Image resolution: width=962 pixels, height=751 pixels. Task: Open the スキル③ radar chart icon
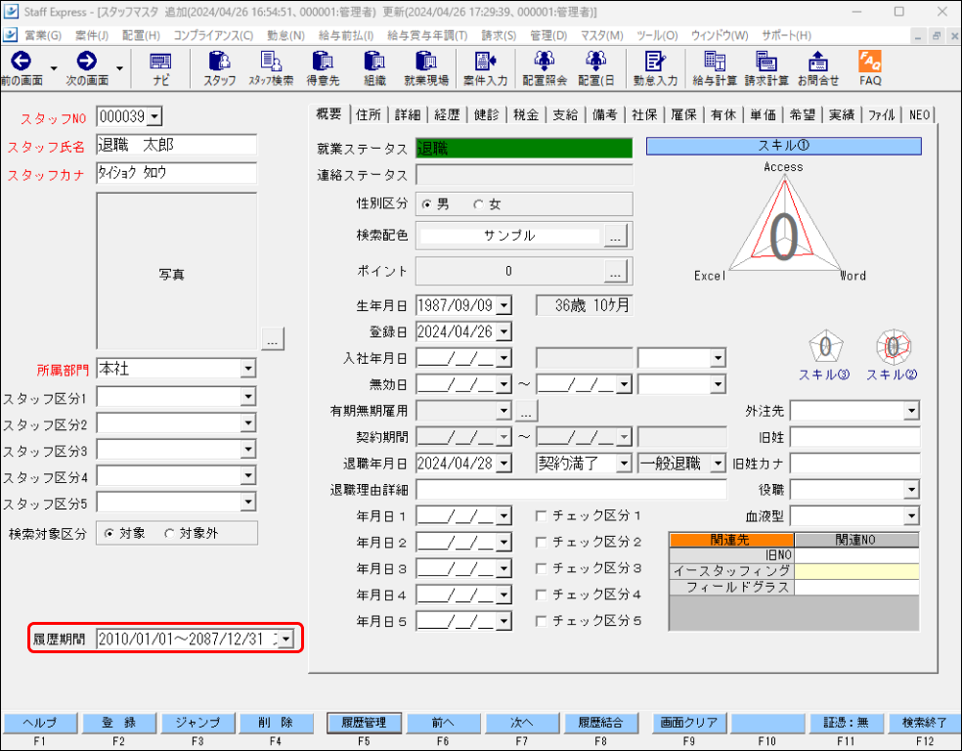[826, 347]
